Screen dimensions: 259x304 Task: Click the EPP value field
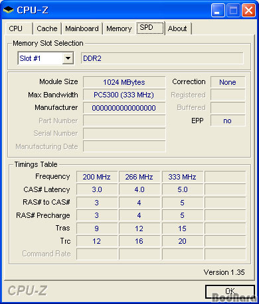click(x=228, y=121)
